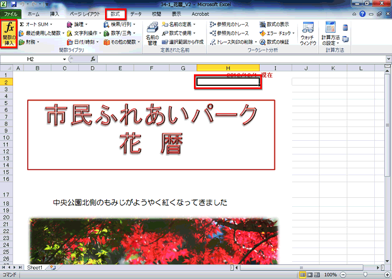Open Lookup/Reference (検索/行列) functions list
The width and height of the screenshot is (392, 279).
120,24
